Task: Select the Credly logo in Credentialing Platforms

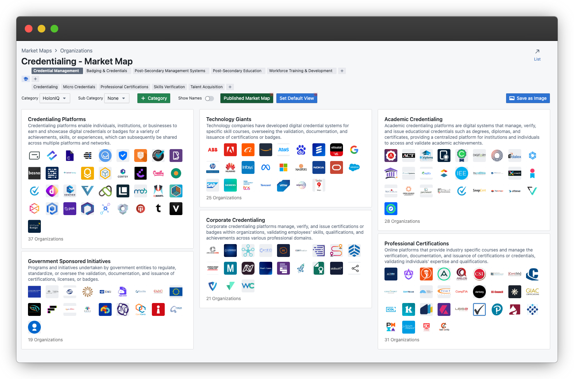Action: pos(158,173)
